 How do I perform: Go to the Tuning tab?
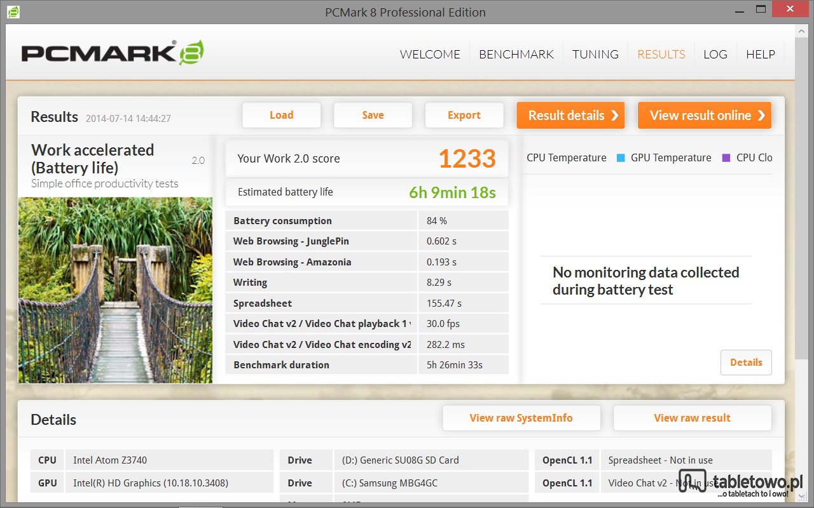point(595,54)
